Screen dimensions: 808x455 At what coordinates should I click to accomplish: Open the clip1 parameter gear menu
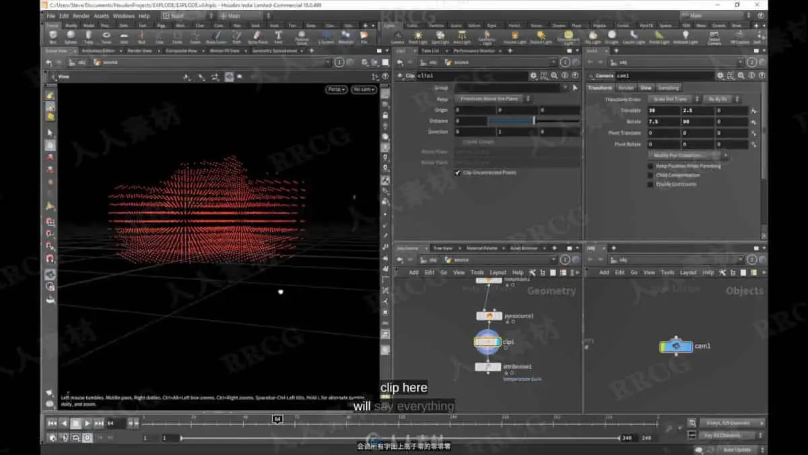(533, 75)
